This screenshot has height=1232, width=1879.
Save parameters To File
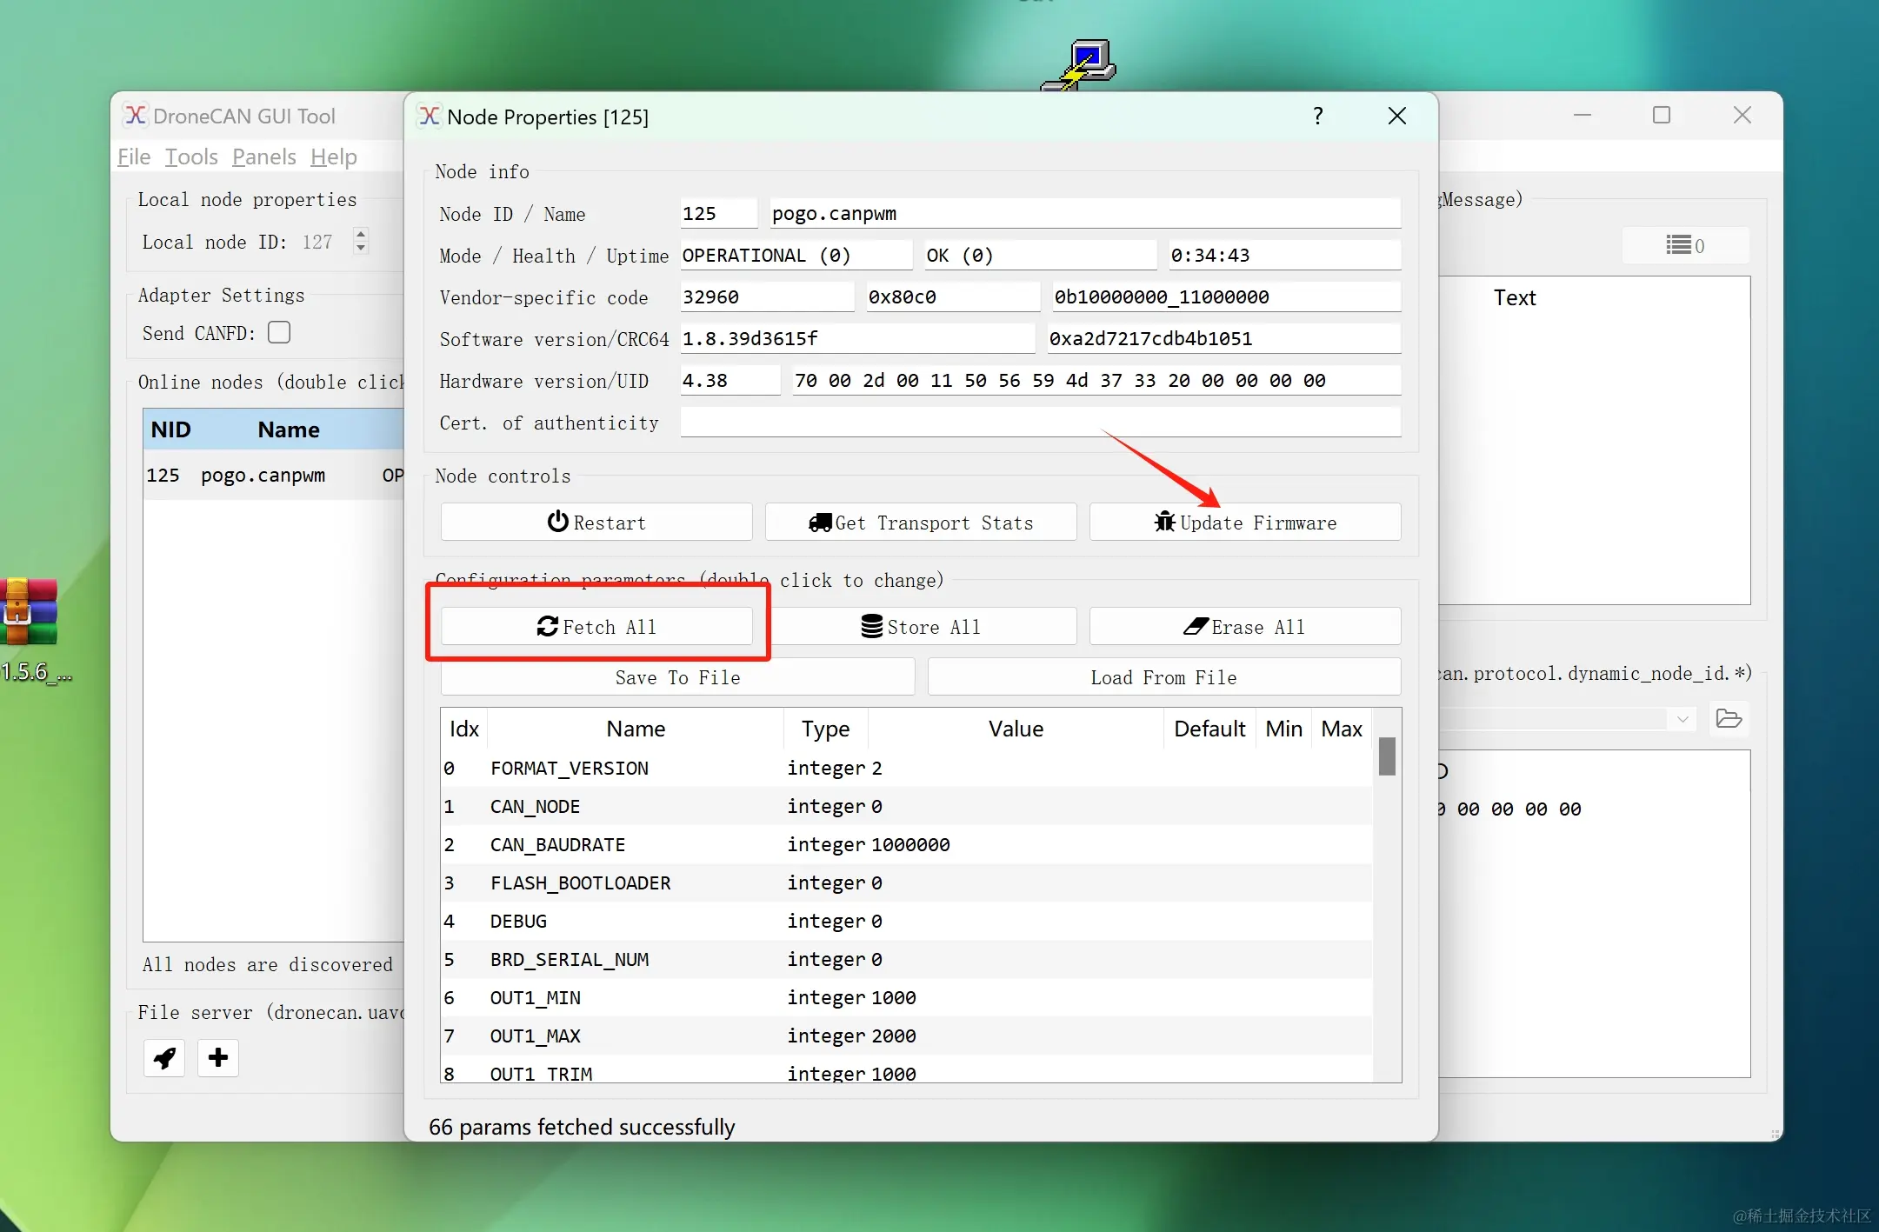[677, 677]
